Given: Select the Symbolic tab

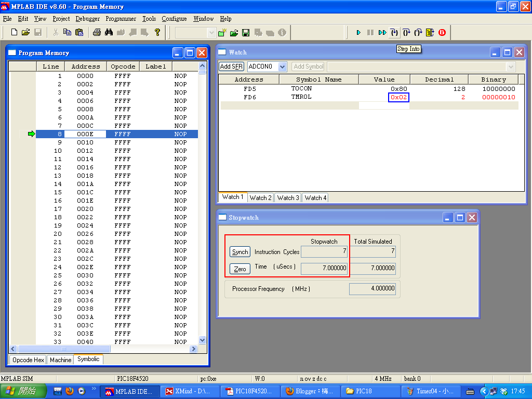Looking at the screenshot, I should pyautogui.click(x=88, y=359).
